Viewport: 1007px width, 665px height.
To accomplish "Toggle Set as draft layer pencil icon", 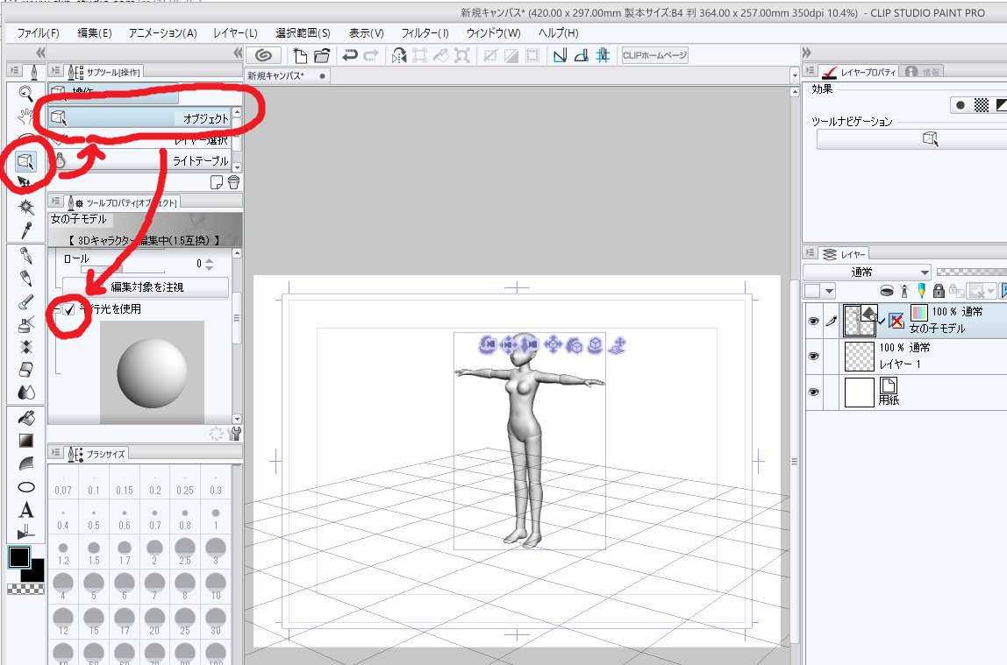I will coord(922,291).
